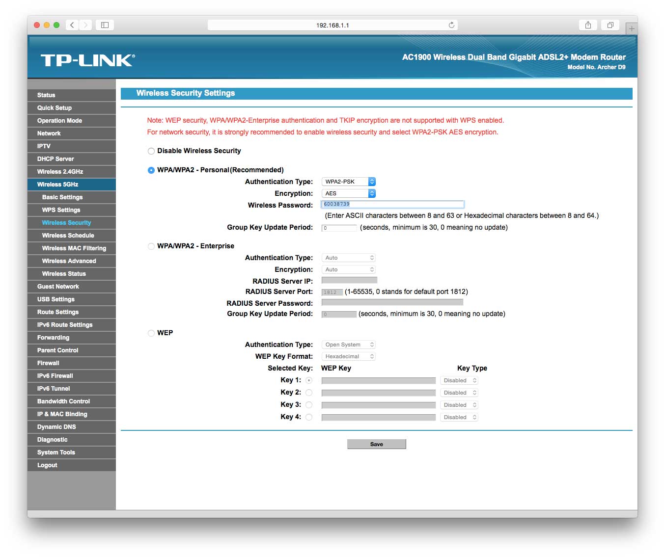Click the Safari back arrow button
Image resolution: width=665 pixels, height=557 pixels.
point(72,25)
